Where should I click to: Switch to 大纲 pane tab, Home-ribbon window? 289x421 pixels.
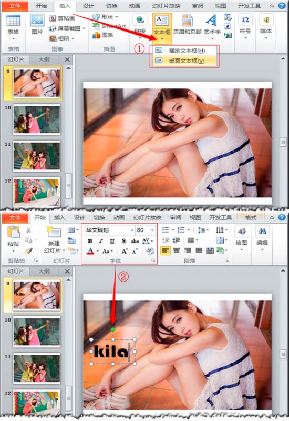pyautogui.click(x=44, y=271)
